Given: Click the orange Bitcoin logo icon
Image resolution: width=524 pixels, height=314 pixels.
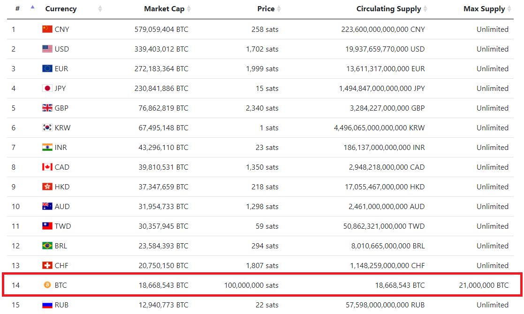Looking at the screenshot, I should pyautogui.click(x=47, y=285).
